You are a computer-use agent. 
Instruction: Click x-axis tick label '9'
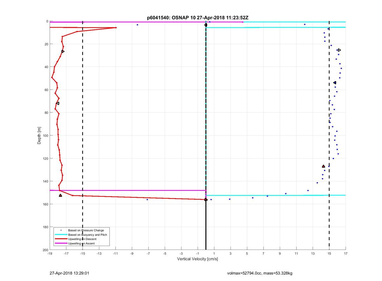280,253
